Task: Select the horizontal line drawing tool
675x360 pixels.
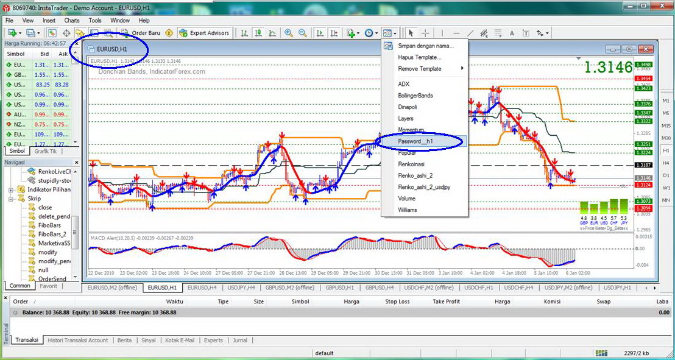Action: click(x=456, y=33)
